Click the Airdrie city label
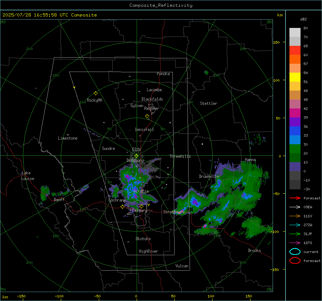Image resolution: width=322 pixels, height=301 pixels. [x=141, y=191]
